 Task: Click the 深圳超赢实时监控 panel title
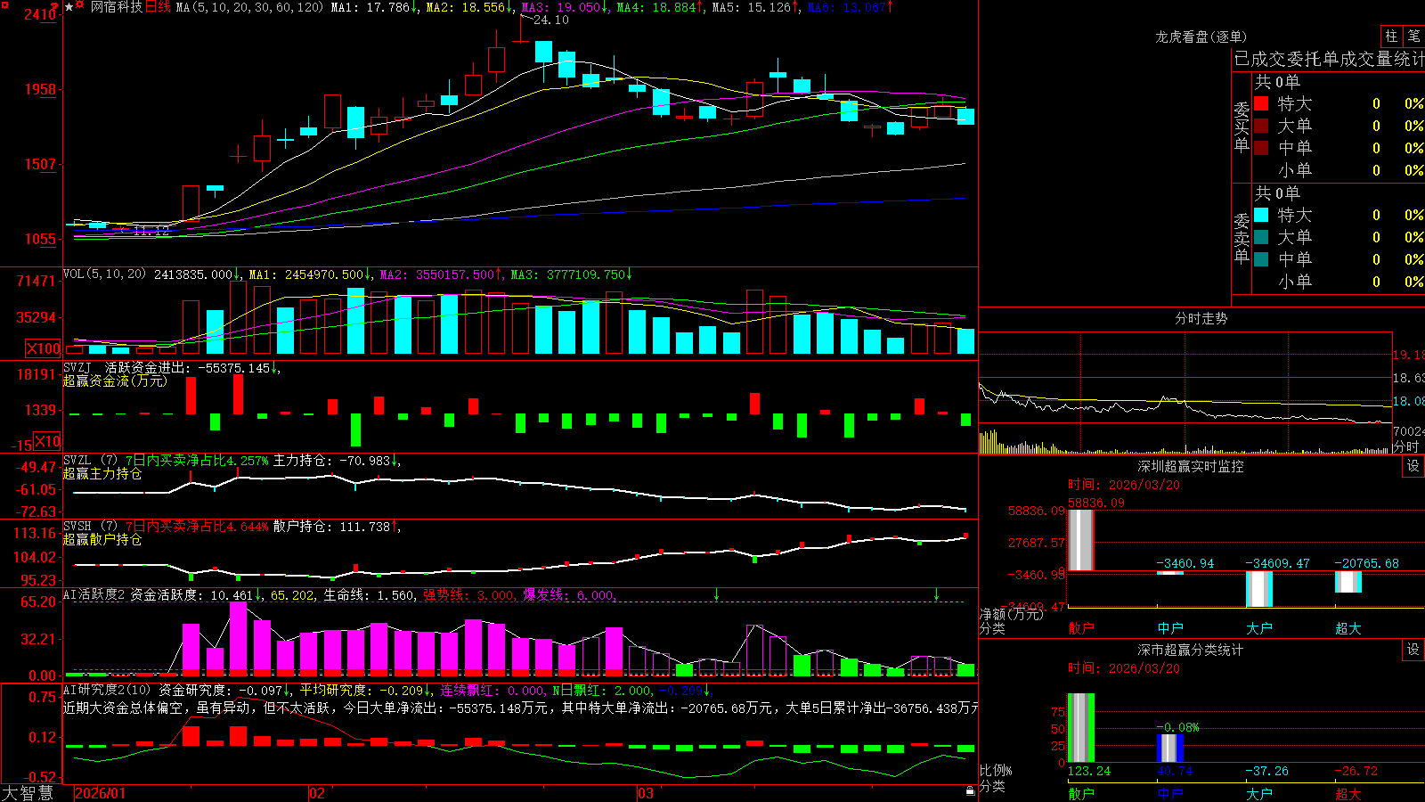click(1191, 466)
